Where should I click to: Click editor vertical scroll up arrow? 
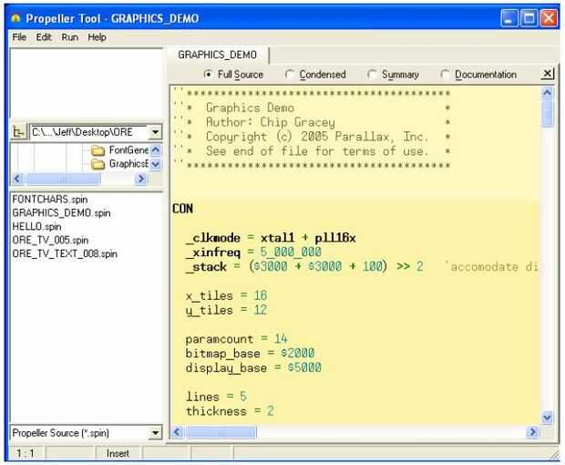click(x=548, y=93)
